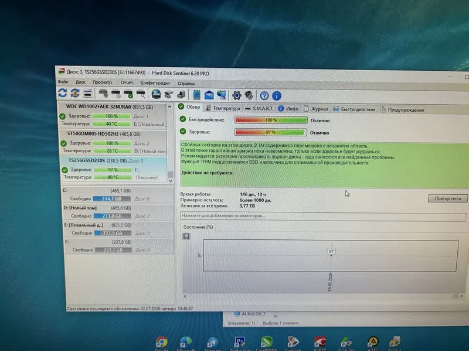Click the comment input field
The width and height of the screenshot is (469, 351).
coord(323,216)
